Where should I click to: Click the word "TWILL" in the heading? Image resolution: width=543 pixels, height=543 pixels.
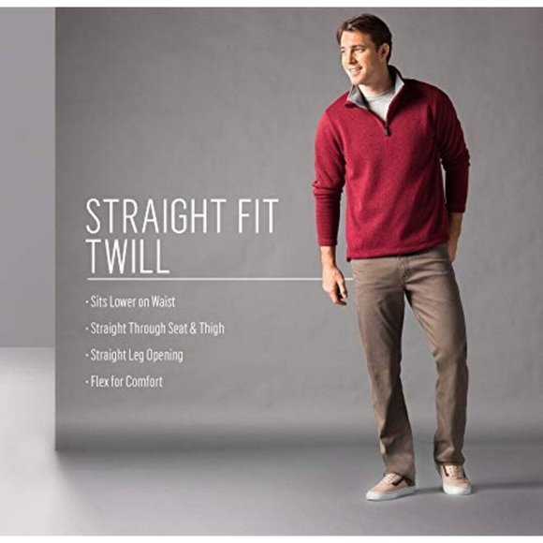coord(127,256)
